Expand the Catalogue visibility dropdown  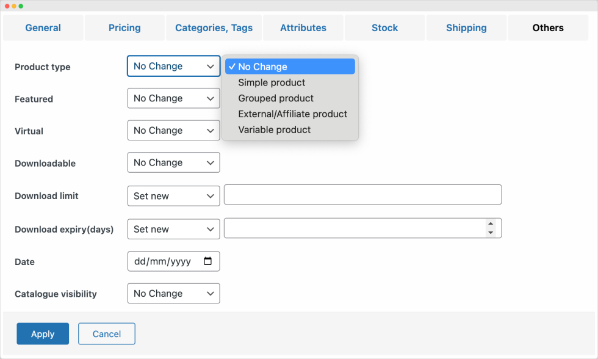(173, 294)
